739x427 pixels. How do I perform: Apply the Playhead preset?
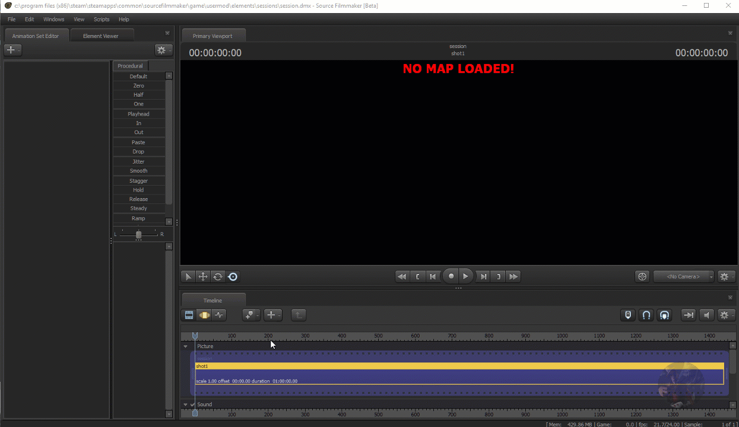coord(138,114)
